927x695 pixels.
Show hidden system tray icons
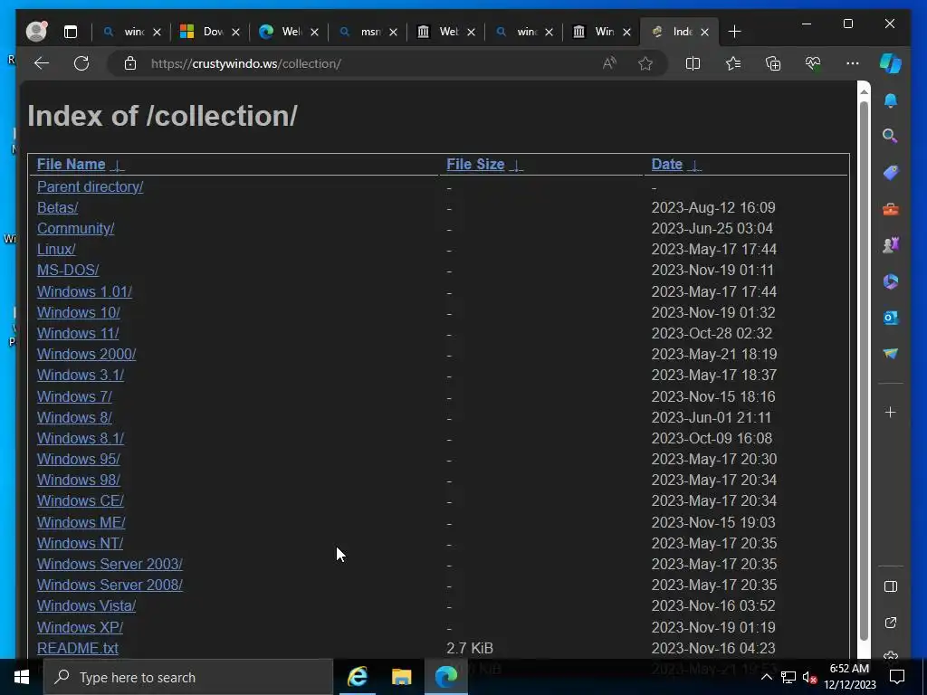766,677
